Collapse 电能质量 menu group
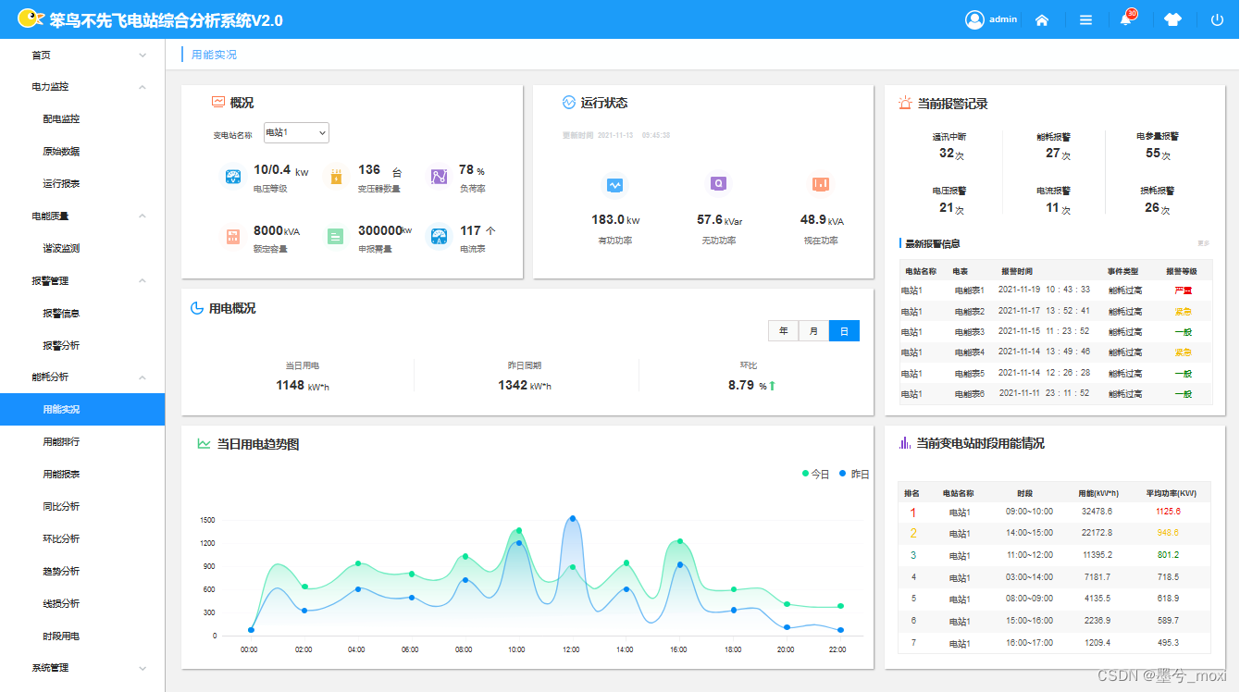The image size is (1240, 692). point(143,216)
